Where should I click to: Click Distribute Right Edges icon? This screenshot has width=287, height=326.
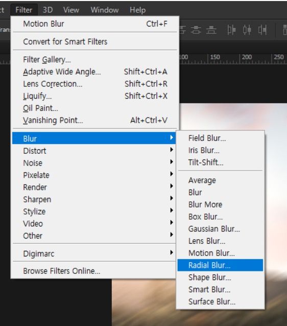point(262,30)
